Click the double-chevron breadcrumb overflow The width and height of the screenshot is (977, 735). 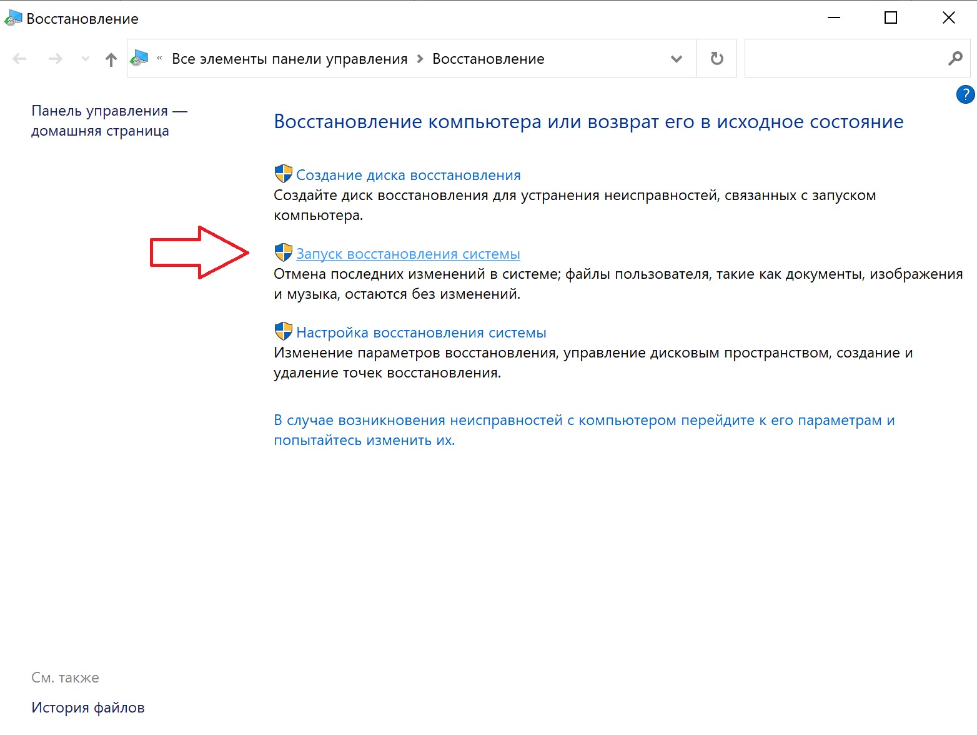(x=159, y=58)
